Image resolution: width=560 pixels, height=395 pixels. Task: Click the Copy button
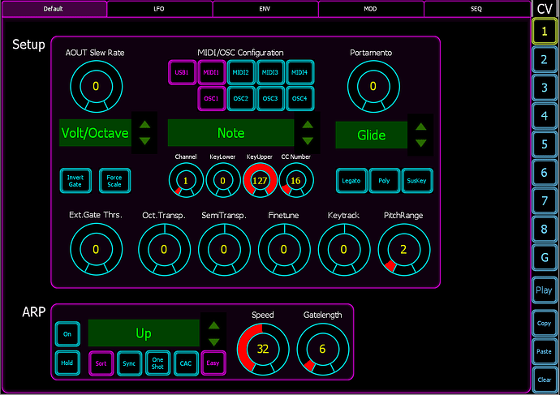coord(545,324)
